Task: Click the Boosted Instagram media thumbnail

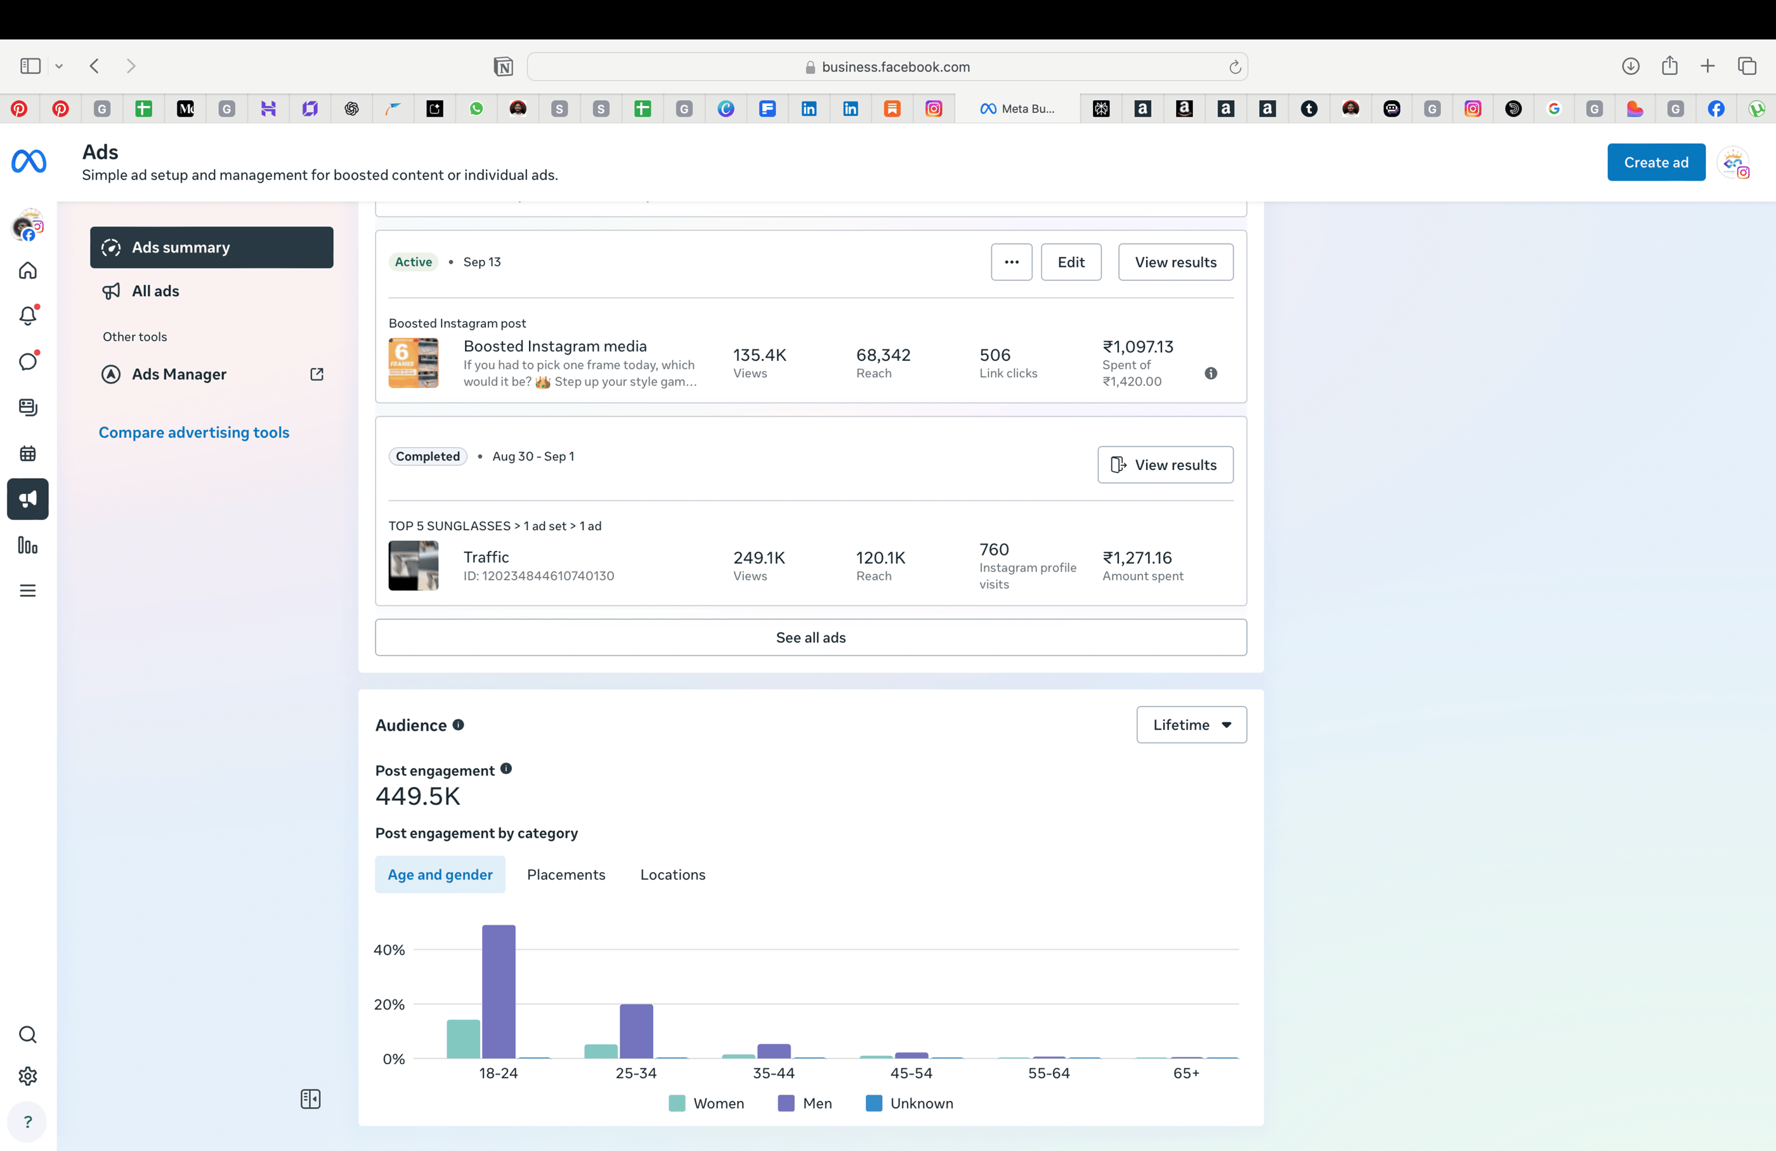Action: click(x=414, y=363)
